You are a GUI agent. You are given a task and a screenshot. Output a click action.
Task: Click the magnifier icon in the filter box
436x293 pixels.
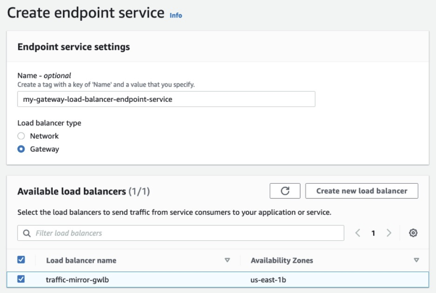tap(26, 233)
